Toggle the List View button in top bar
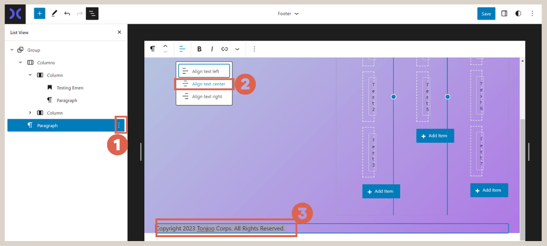Image resolution: width=547 pixels, height=246 pixels. click(92, 13)
